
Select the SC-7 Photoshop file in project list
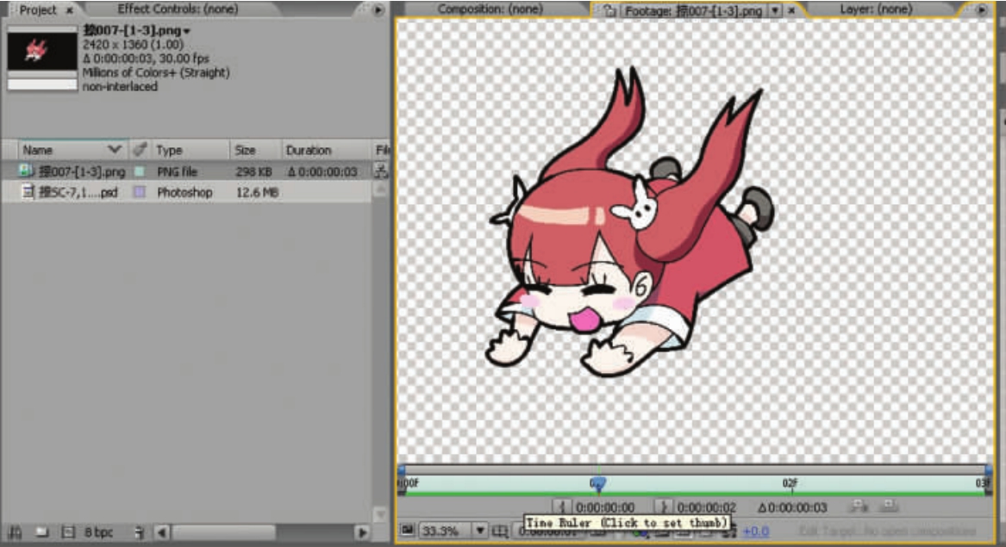[x=78, y=193]
